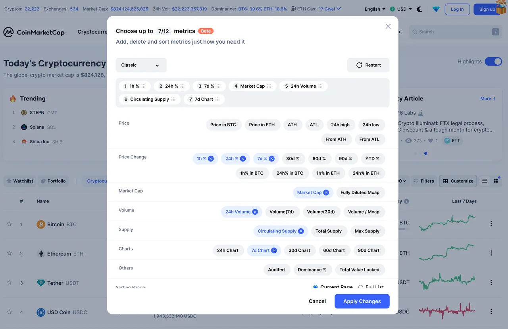Click the Name column header
This screenshot has height=329, width=508.
pyautogui.click(x=42, y=201)
